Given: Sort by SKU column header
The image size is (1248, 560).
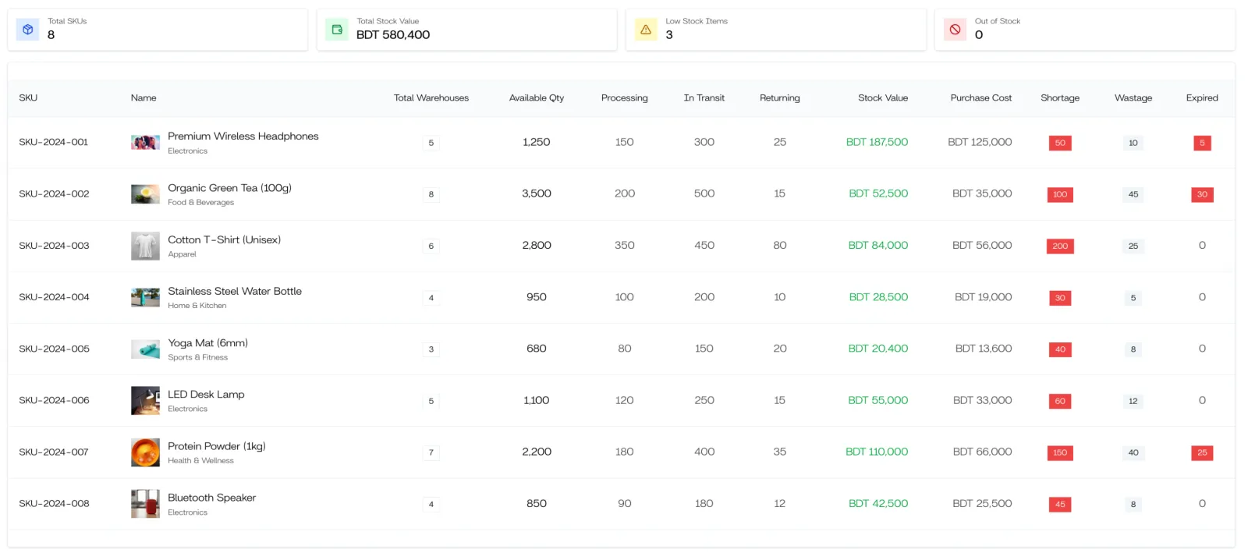Looking at the screenshot, I should click(x=28, y=98).
